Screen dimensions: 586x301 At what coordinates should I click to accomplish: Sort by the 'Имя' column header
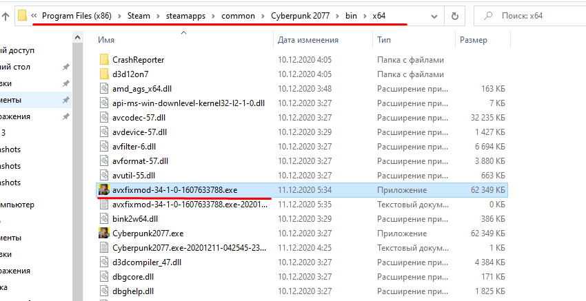pyautogui.click(x=106, y=40)
